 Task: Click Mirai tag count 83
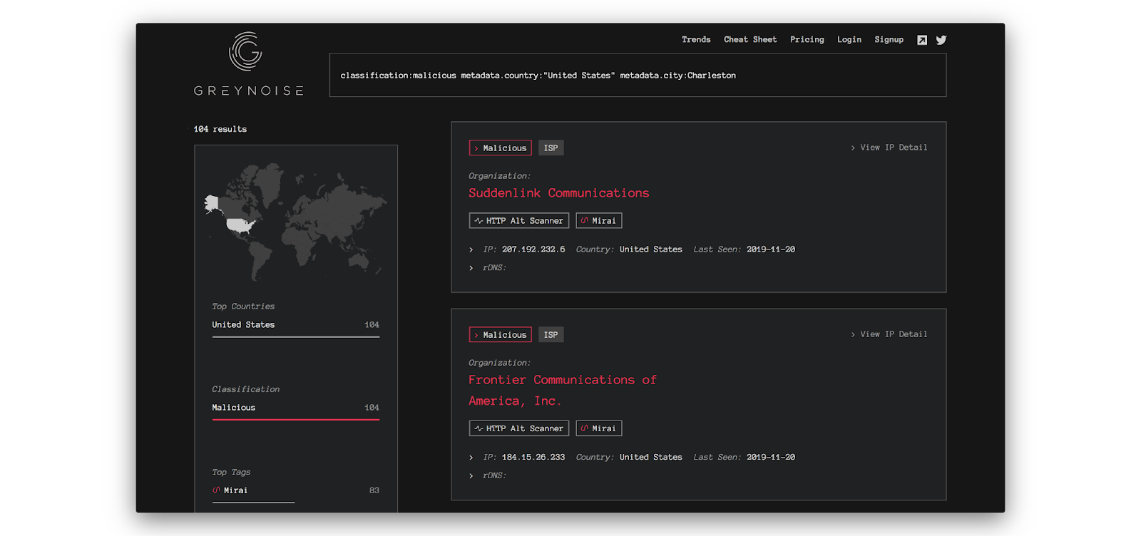[x=374, y=490]
